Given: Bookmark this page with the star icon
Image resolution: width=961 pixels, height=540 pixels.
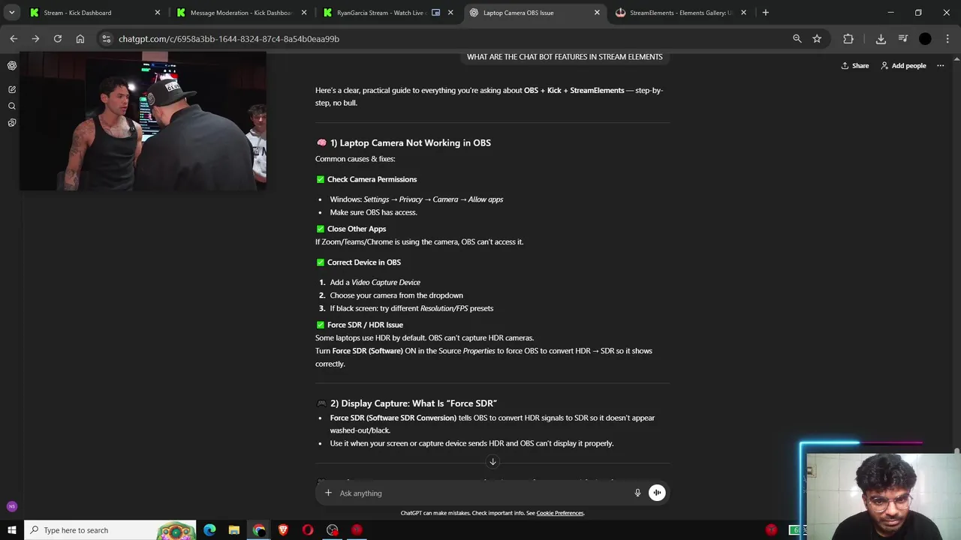Looking at the screenshot, I should pyautogui.click(x=817, y=39).
